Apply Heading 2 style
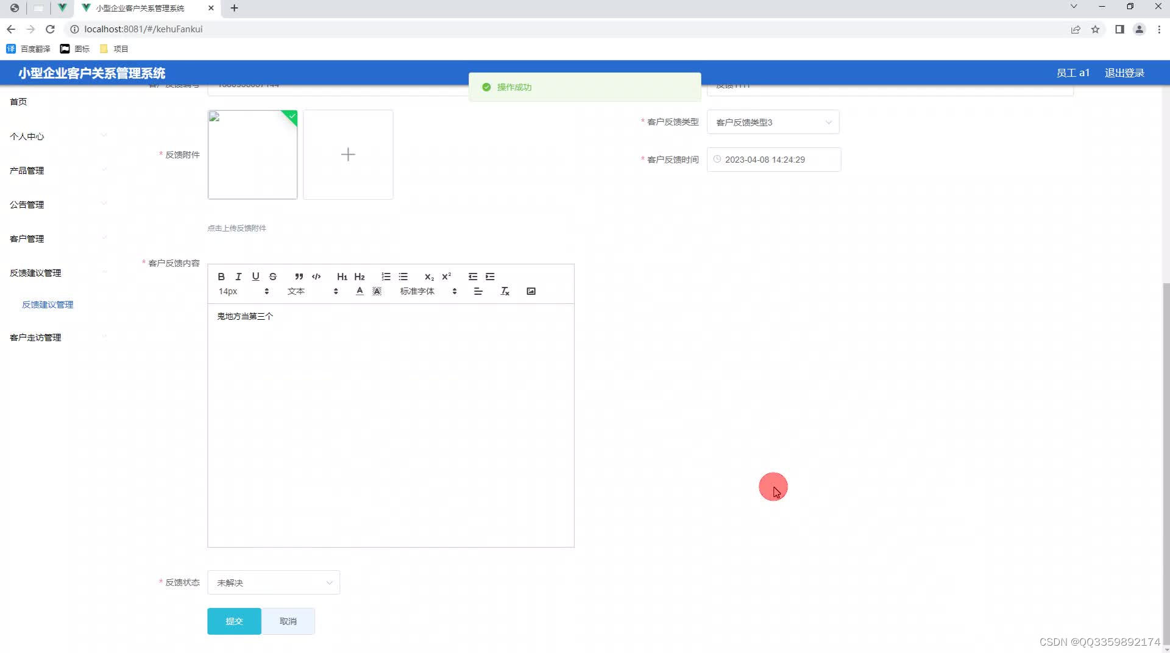The height and width of the screenshot is (653, 1170). [360, 277]
